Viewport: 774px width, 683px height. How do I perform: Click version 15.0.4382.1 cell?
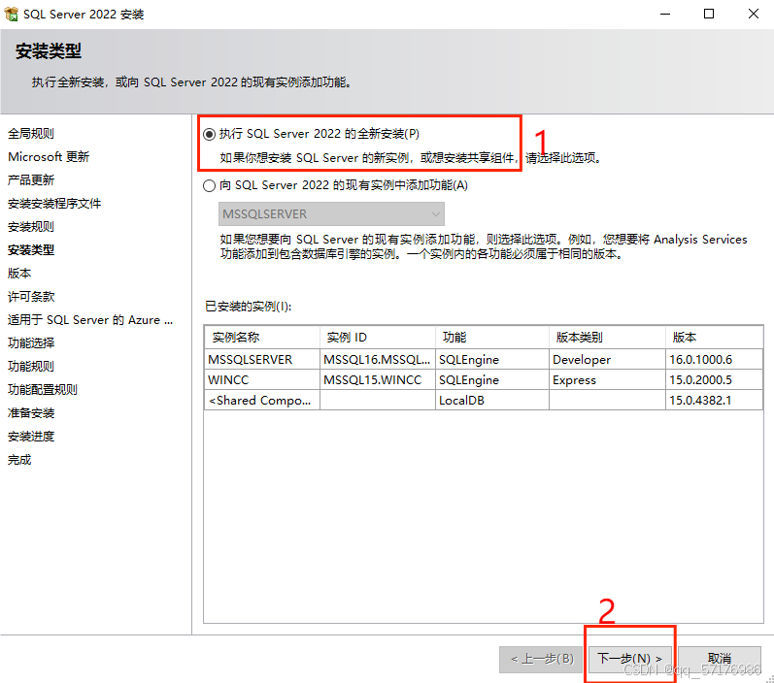(714, 400)
